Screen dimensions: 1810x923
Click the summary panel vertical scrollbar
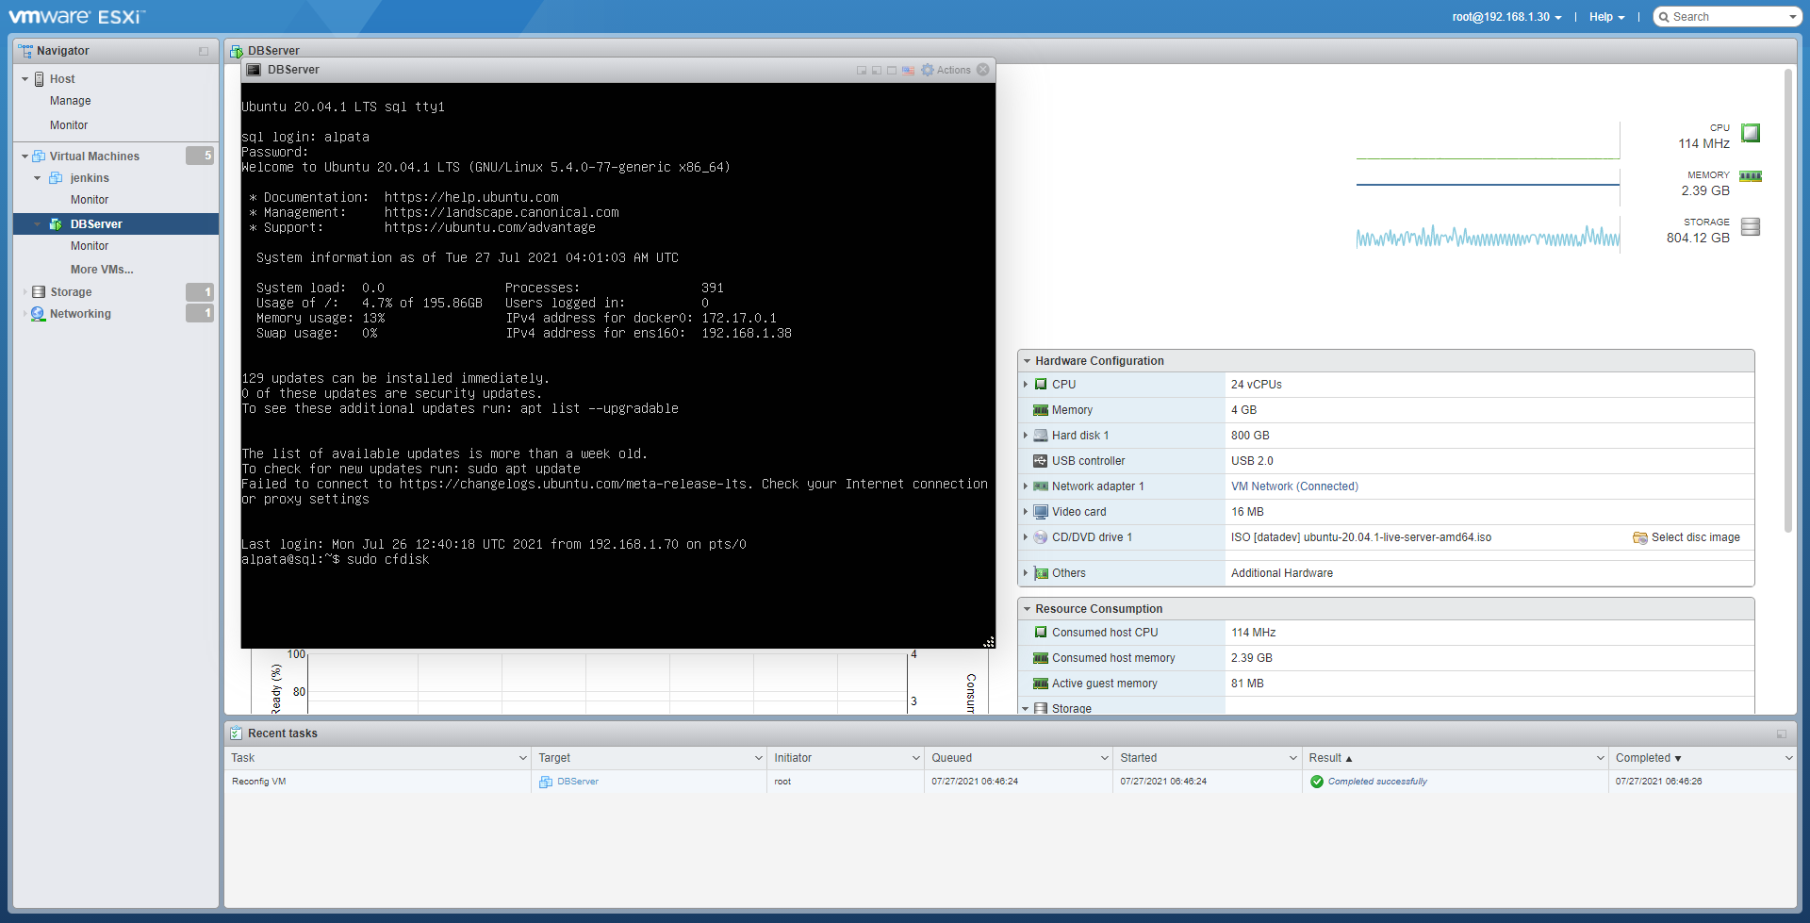pyautogui.click(x=1787, y=302)
